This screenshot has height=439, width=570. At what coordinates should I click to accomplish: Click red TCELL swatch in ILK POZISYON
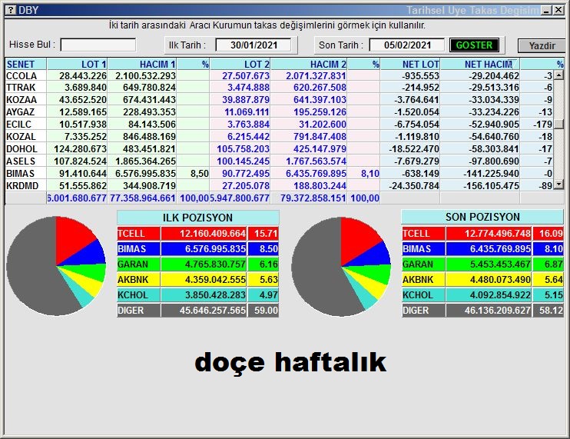138,234
